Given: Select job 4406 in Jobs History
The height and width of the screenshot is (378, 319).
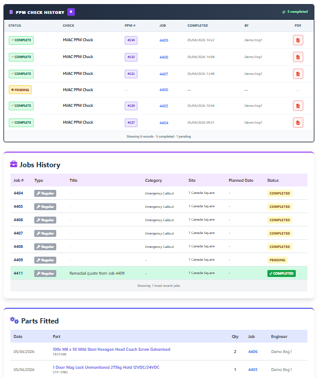Looking at the screenshot, I should click(19, 220).
